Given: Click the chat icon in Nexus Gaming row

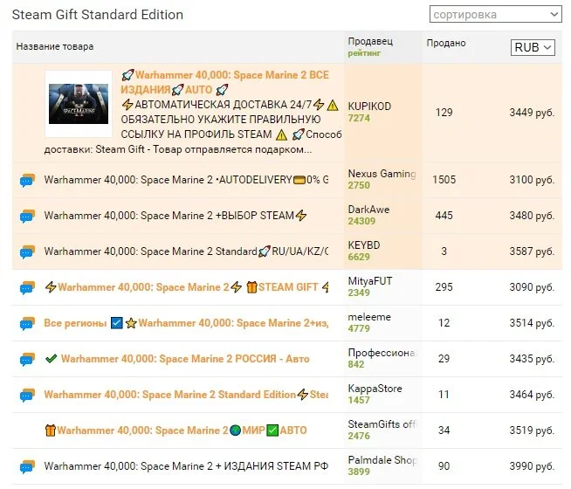Looking at the screenshot, I should click(27, 180).
